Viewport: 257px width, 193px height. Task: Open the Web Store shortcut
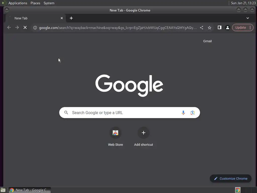(x=115, y=137)
